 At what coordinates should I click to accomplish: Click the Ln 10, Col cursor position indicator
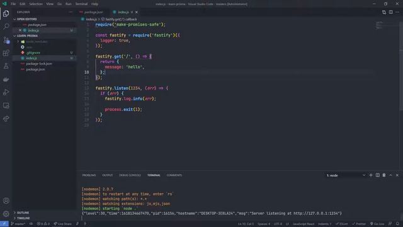(x=246, y=224)
